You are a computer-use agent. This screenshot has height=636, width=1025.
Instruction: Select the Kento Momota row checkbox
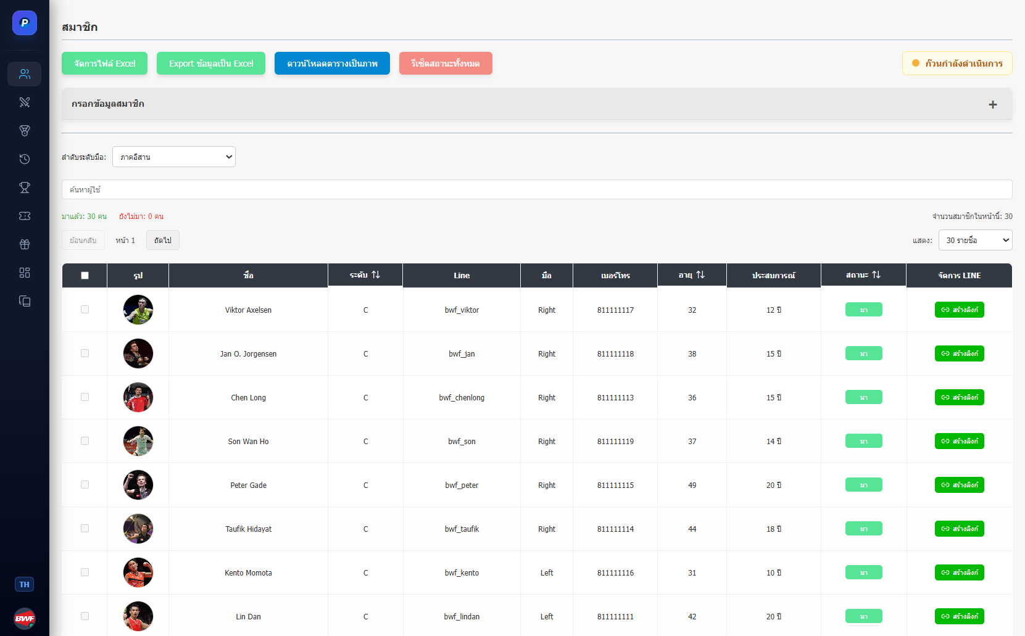85,572
